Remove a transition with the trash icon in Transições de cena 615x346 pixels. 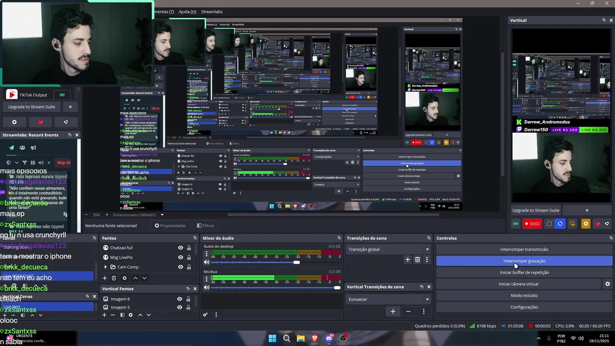417,259
